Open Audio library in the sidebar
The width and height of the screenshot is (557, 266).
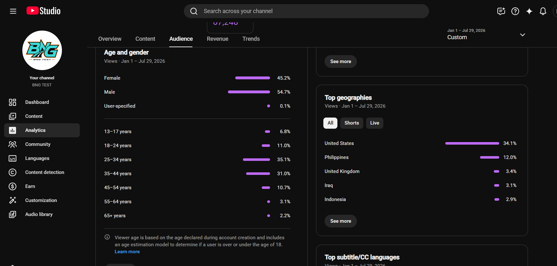(x=42, y=214)
